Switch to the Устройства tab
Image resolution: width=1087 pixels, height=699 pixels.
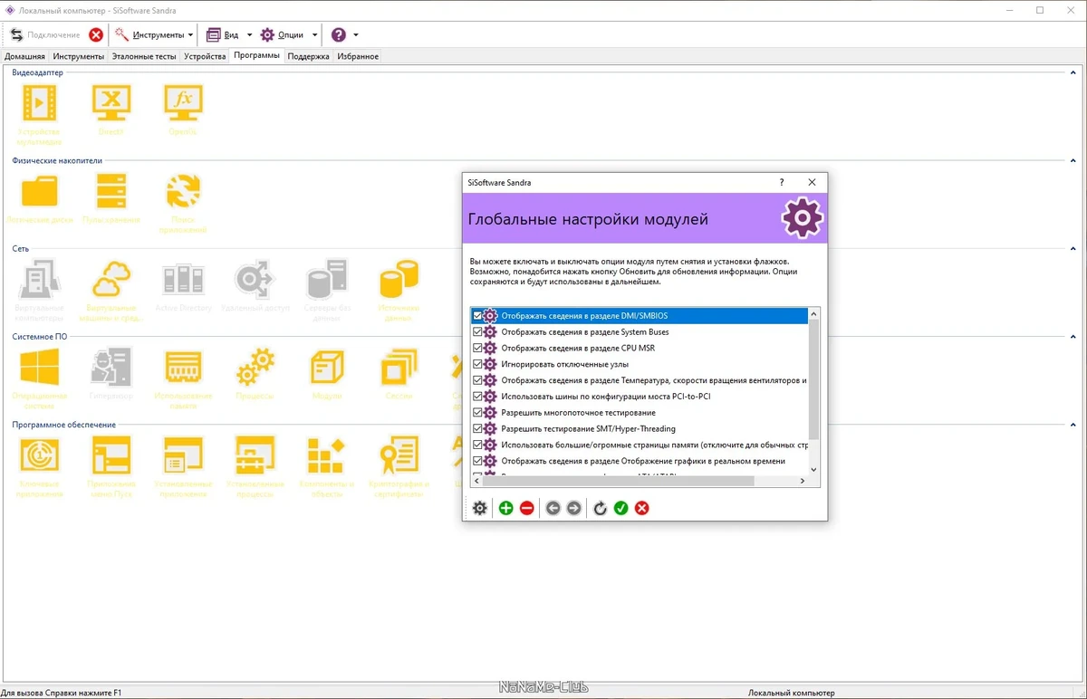pos(205,56)
